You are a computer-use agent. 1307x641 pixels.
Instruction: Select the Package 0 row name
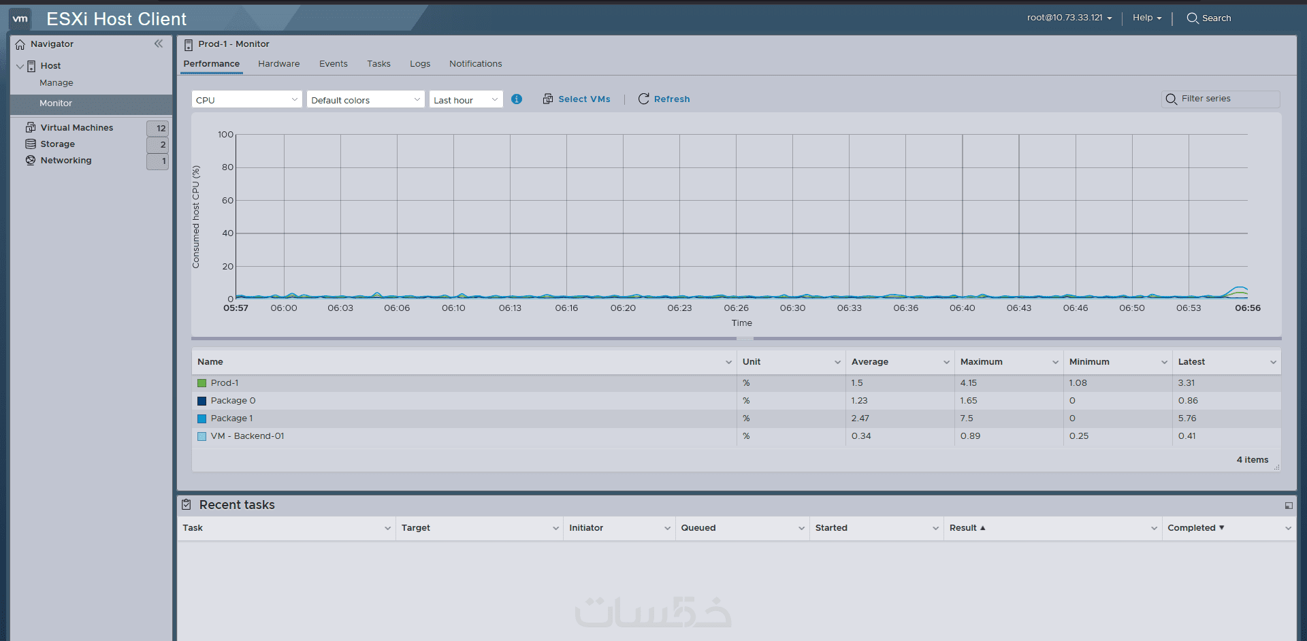point(233,401)
